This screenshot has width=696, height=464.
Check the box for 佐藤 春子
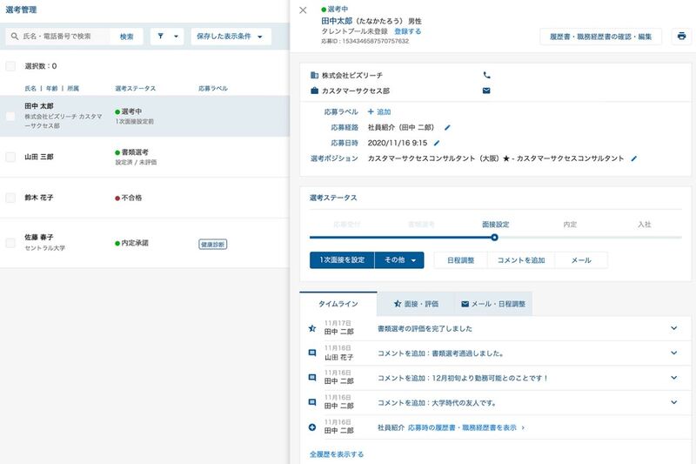(x=10, y=243)
